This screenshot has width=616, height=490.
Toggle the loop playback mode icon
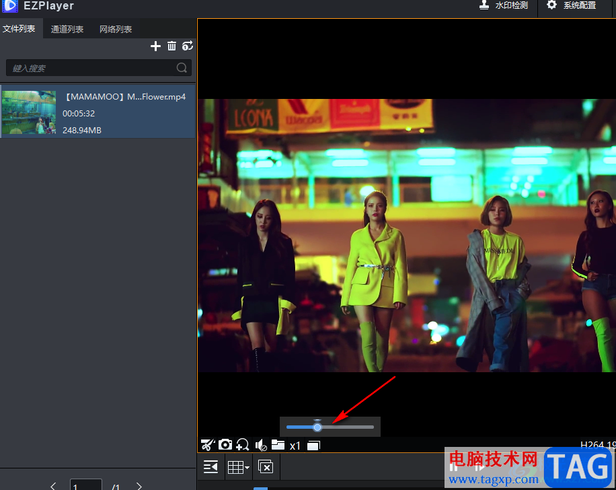[x=188, y=46]
